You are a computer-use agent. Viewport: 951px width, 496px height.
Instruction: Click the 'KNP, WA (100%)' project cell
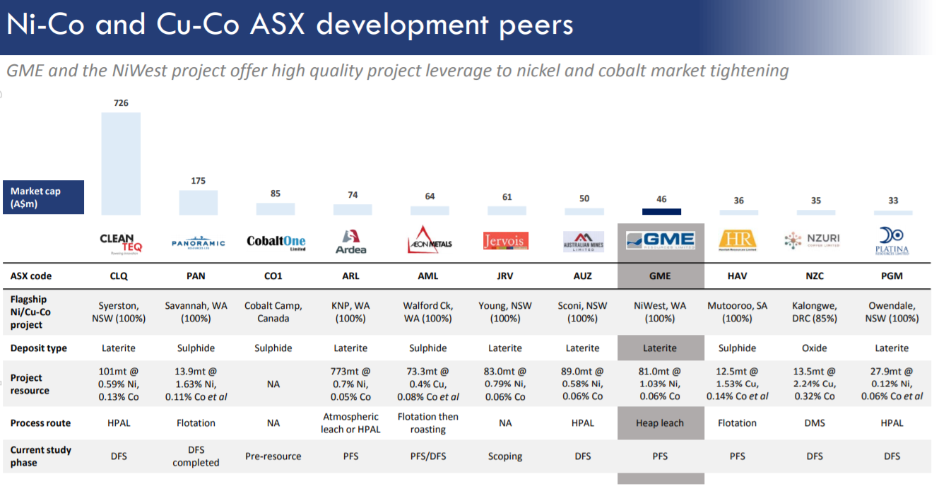tap(350, 312)
